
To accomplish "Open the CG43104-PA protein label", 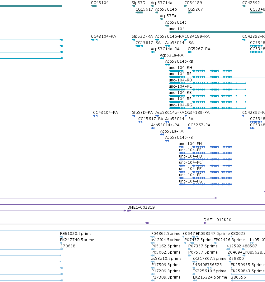I will (106, 113).
